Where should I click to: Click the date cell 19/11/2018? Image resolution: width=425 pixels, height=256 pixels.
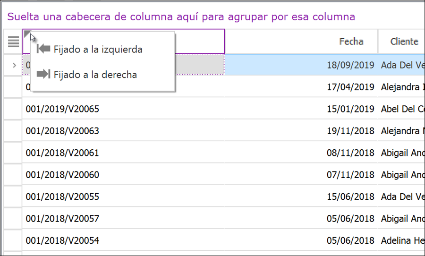click(x=350, y=131)
